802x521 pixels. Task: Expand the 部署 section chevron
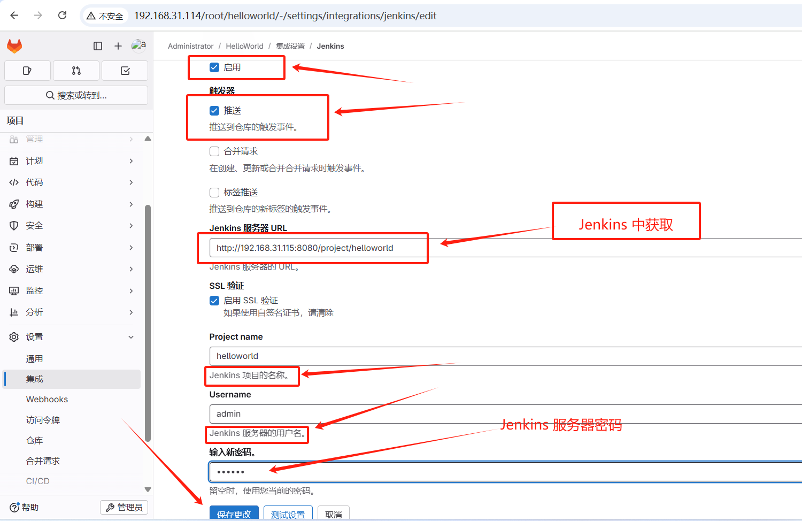[x=131, y=248]
